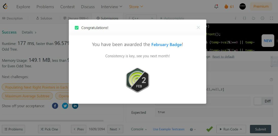Click the LeetCode logo icon

point(5,7)
